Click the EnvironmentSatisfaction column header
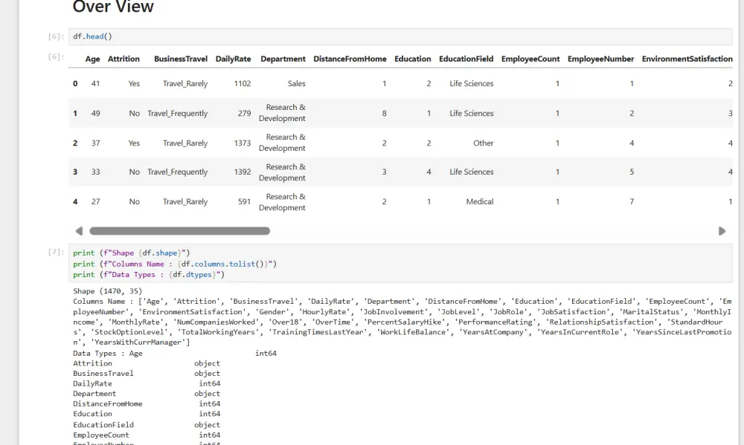This screenshot has width=744, height=445. coord(687,59)
